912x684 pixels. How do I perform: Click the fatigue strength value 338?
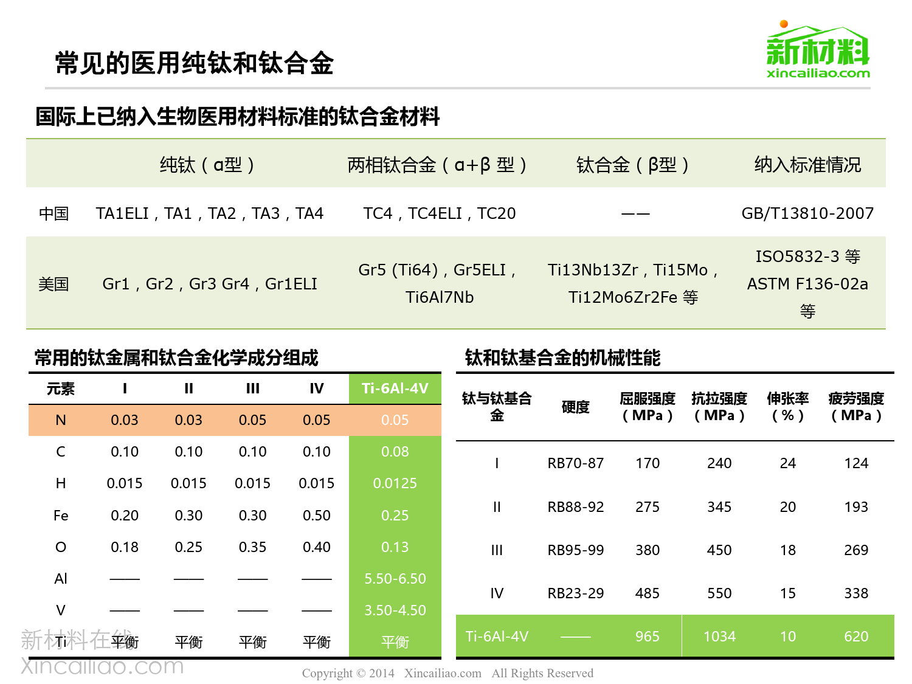point(856,593)
